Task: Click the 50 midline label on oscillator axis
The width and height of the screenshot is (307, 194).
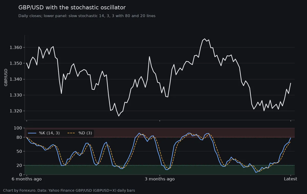Action: pos(20,151)
